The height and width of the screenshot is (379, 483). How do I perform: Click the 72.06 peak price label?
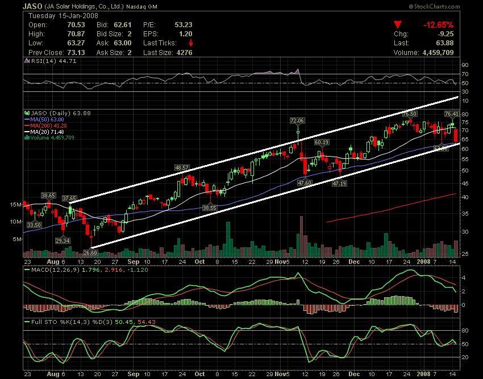(297, 121)
